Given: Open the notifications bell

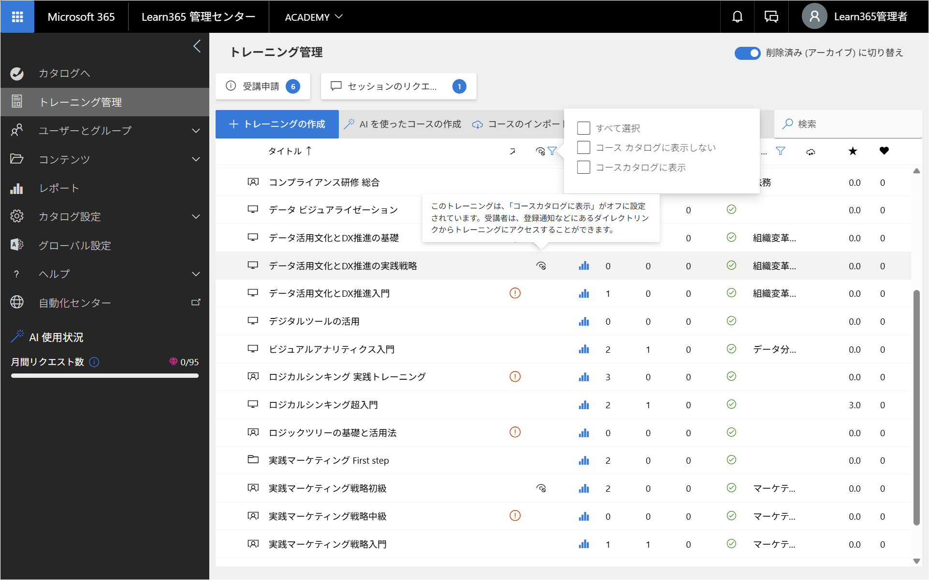Looking at the screenshot, I should click(737, 17).
